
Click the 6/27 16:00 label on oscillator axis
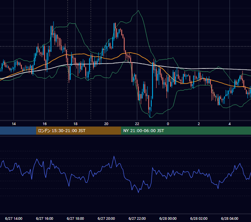click(45, 218)
